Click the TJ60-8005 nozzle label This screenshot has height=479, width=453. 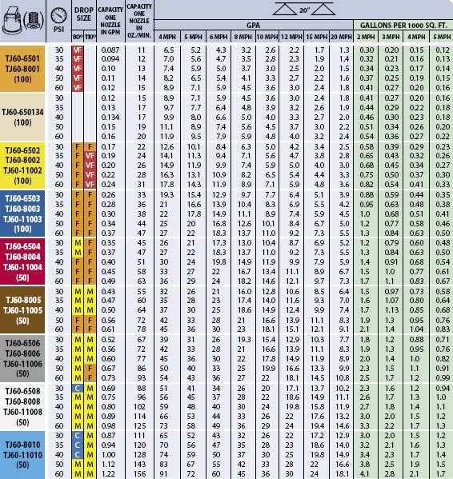(x=23, y=300)
